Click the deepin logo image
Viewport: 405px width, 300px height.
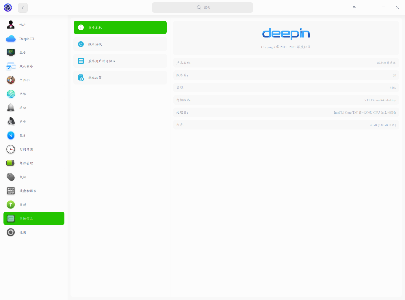coord(286,33)
